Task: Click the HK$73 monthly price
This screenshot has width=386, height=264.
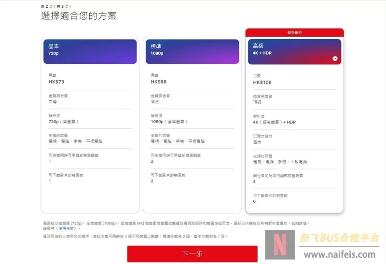Action: pos(56,82)
